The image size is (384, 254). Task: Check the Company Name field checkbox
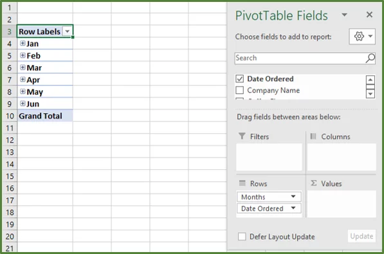click(239, 90)
